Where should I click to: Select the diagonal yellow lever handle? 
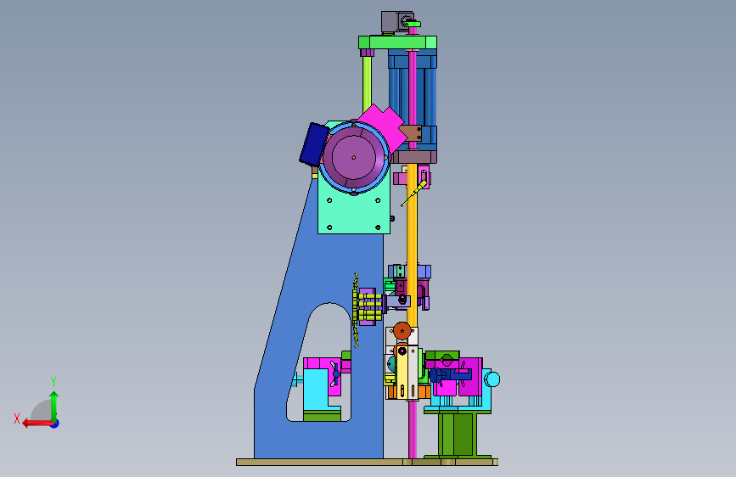(414, 193)
